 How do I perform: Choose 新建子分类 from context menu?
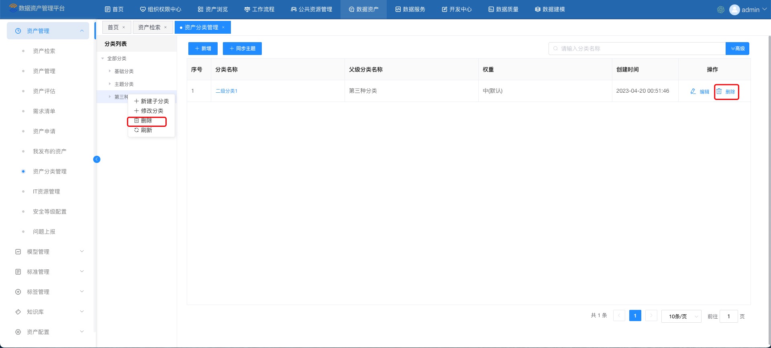(152, 101)
